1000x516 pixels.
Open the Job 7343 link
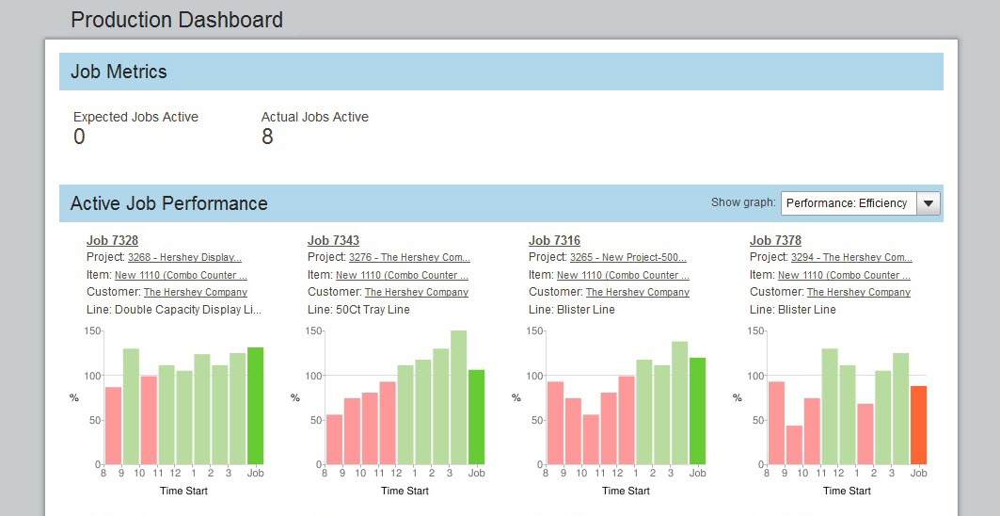tap(333, 240)
